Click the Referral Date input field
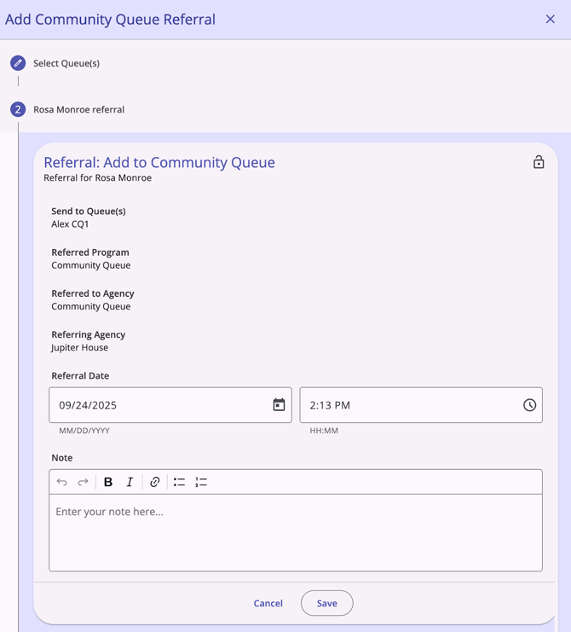 tap(158, 405)
